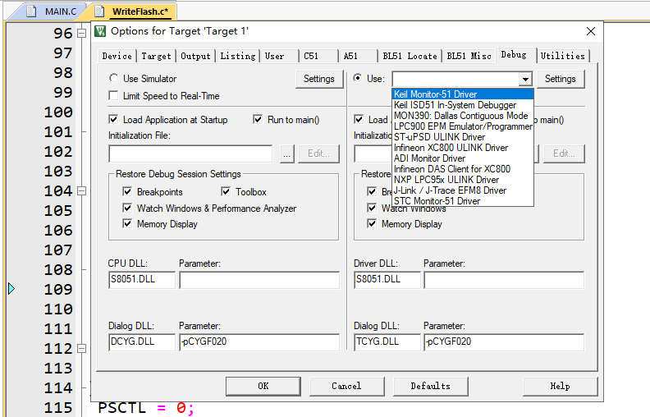Confirm with the OK button
This screenshot has width=650, height=417.
pos(263,387)
